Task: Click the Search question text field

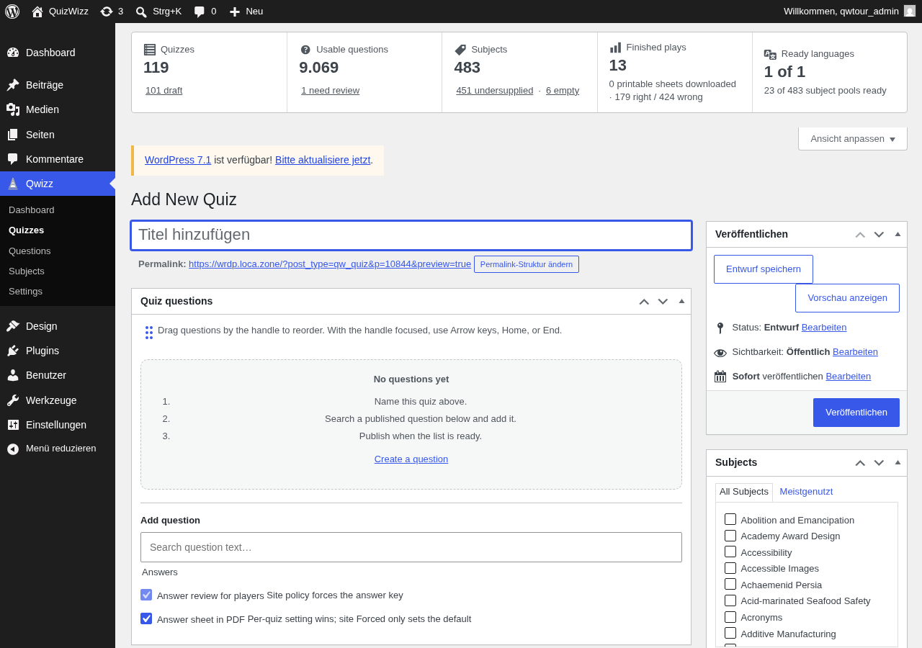Action: pyautogui.click(x=411, y=547)
